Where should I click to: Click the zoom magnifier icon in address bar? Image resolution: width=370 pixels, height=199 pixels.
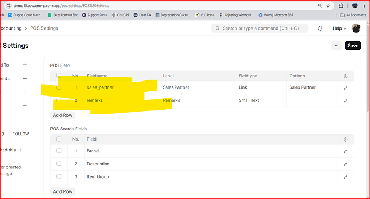pyautogui.click(x=320, y=6)
